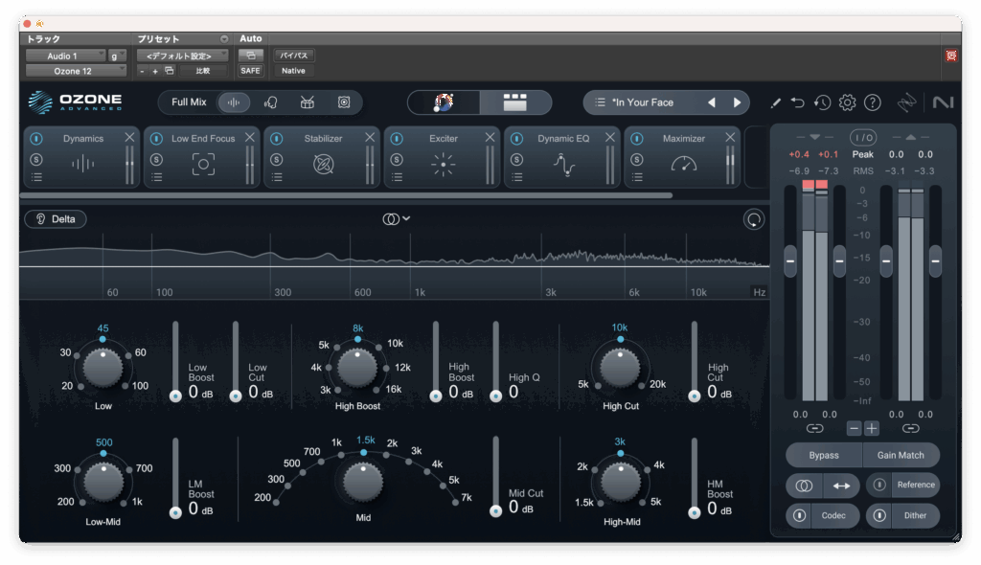Enable the Codec preview power toggle

pyautogui.click(x=799, y=516)
